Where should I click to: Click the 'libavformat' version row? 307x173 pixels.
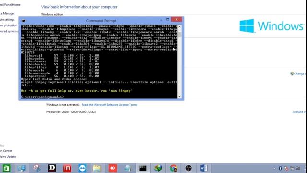click(62, 62)
